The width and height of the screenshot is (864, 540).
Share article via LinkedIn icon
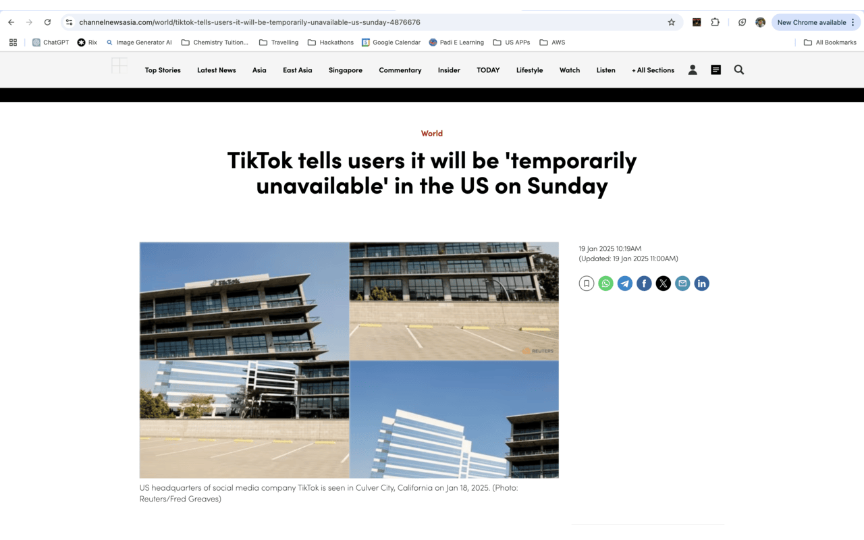(702, 283)
